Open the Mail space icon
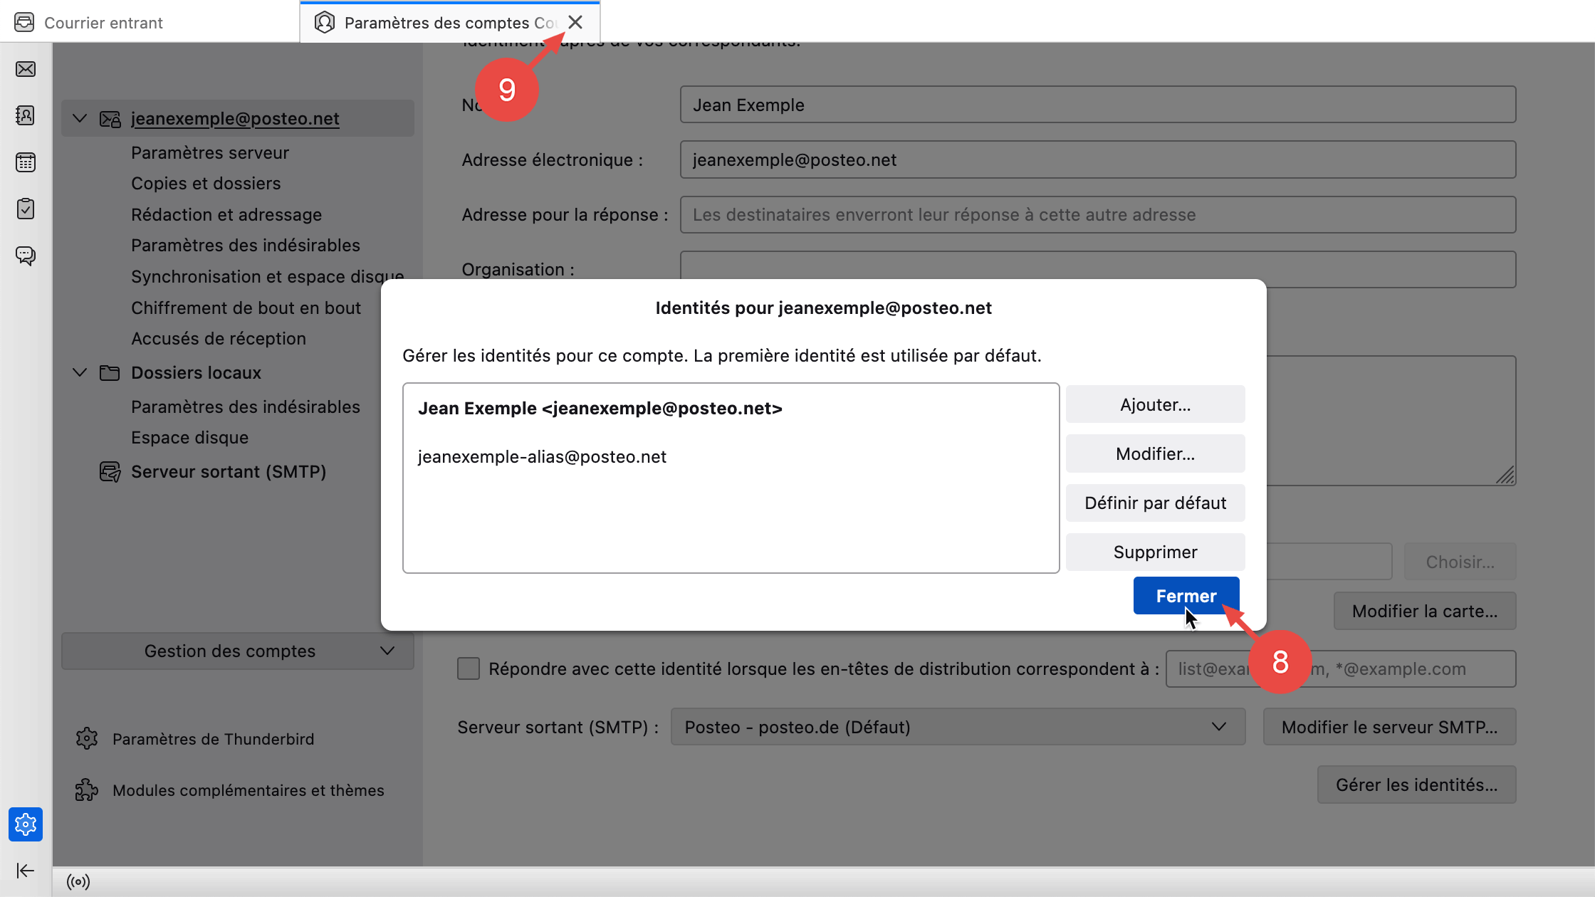1595x897 pixels. [26, 69]
